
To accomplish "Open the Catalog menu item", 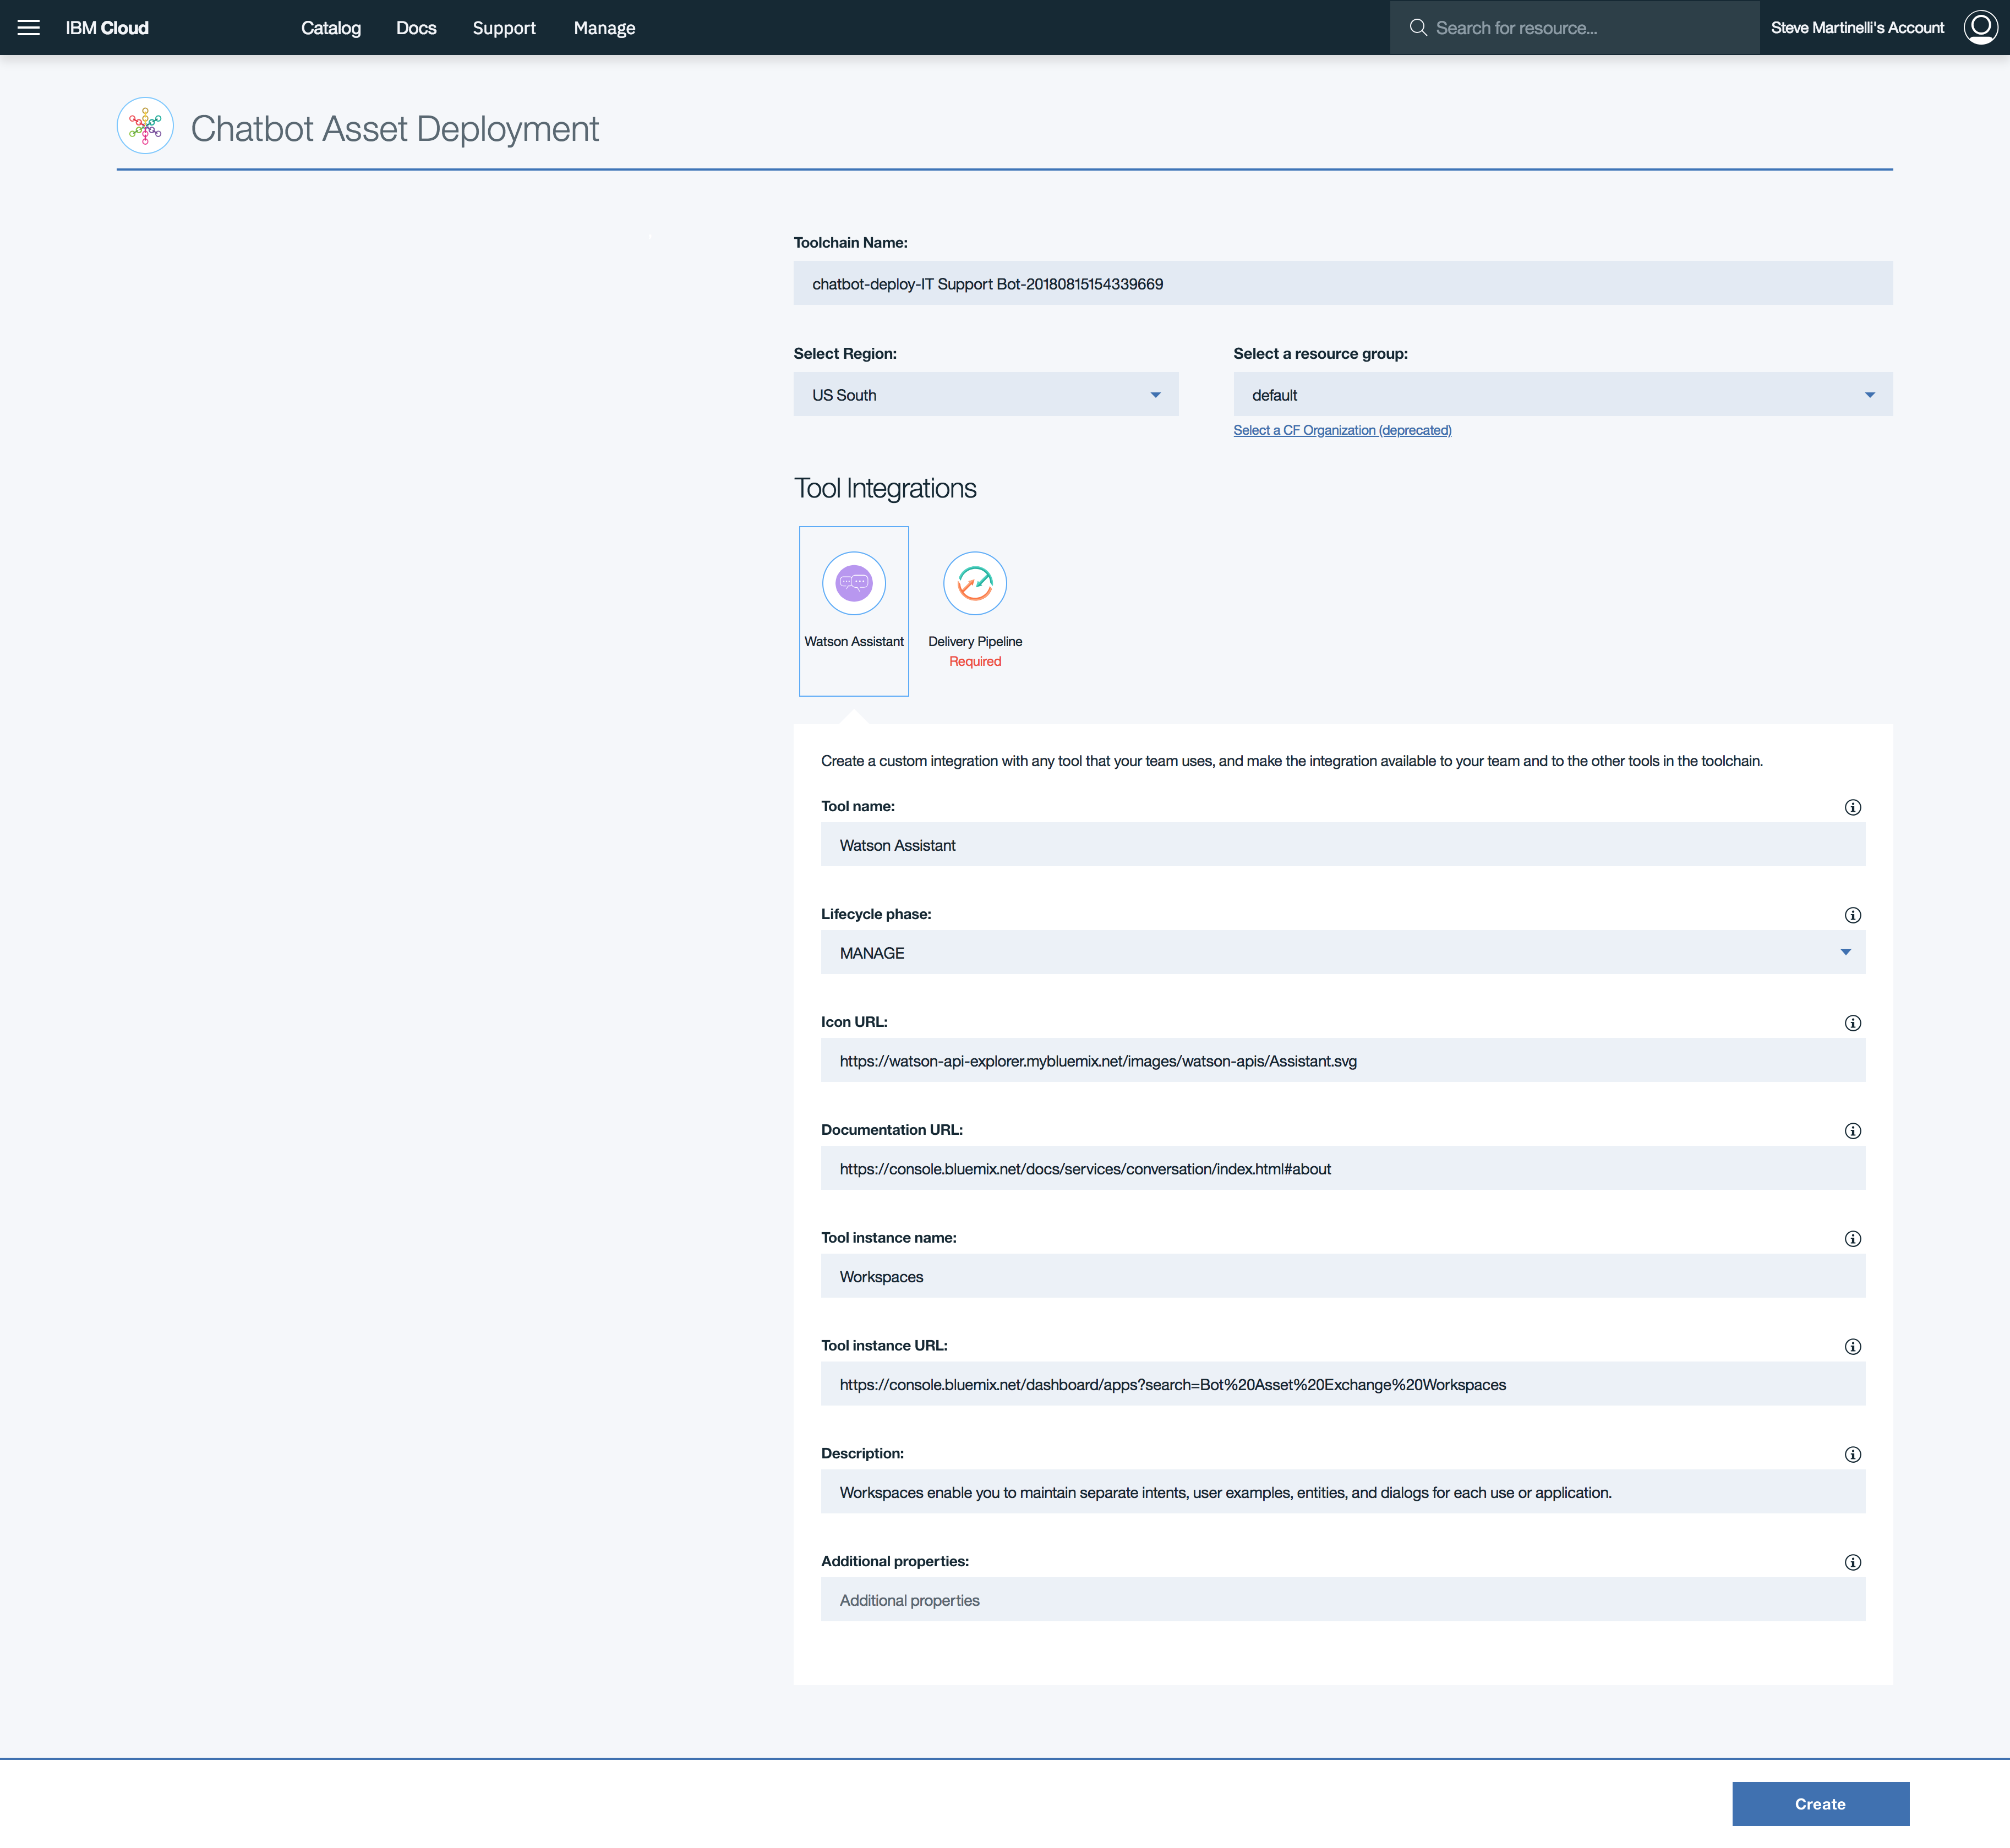I will point(331,28).
